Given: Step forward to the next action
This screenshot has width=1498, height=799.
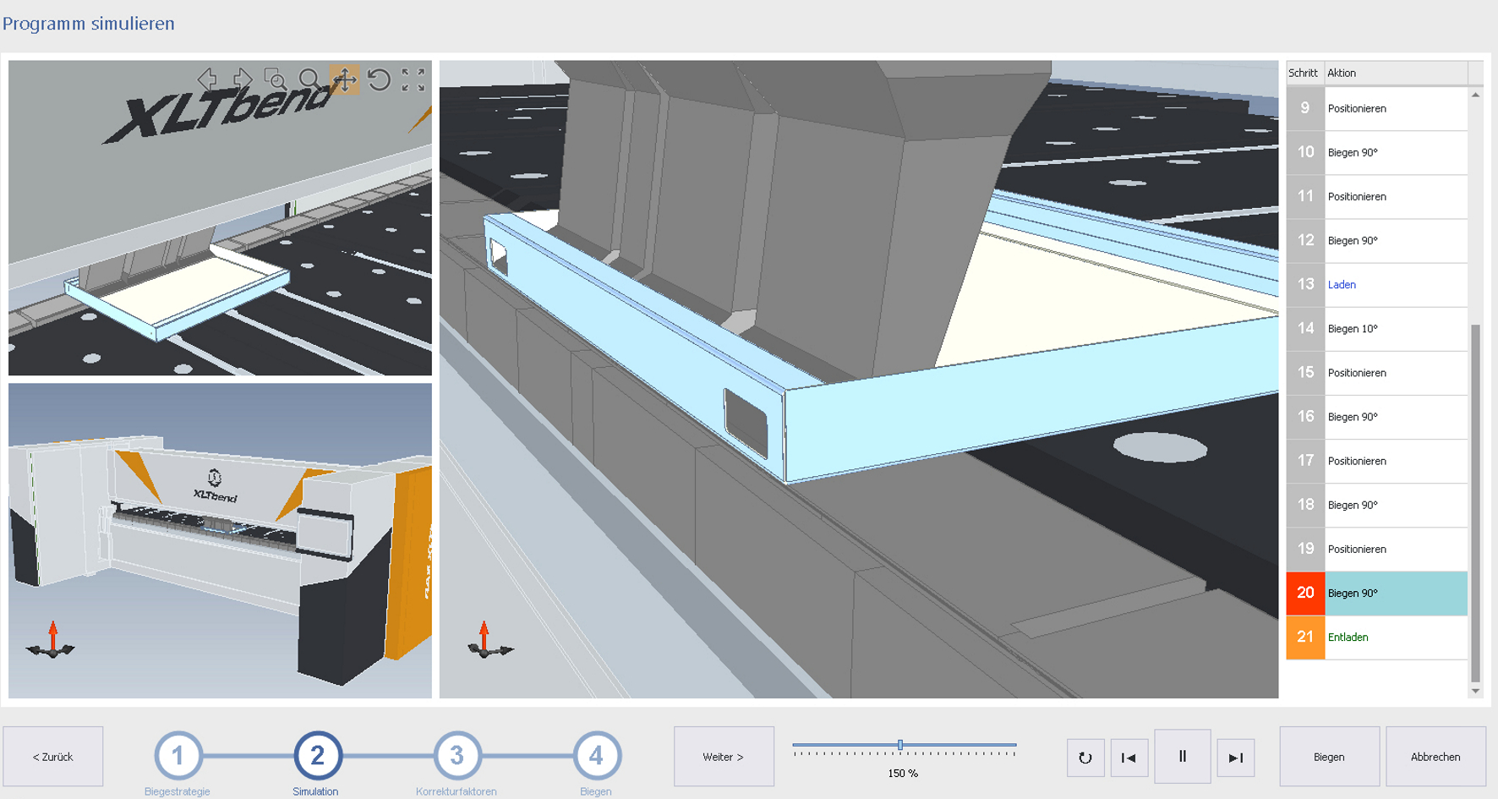Looking at the screenshot, I should click(1235, 757).
